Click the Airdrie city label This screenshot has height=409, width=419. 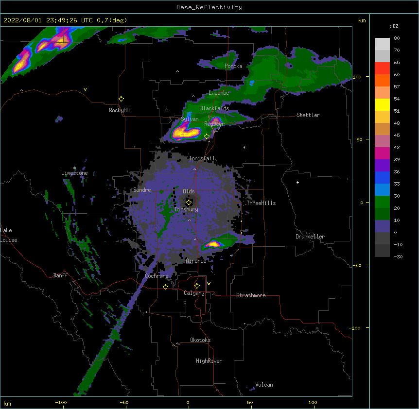[x=196, y=261]
